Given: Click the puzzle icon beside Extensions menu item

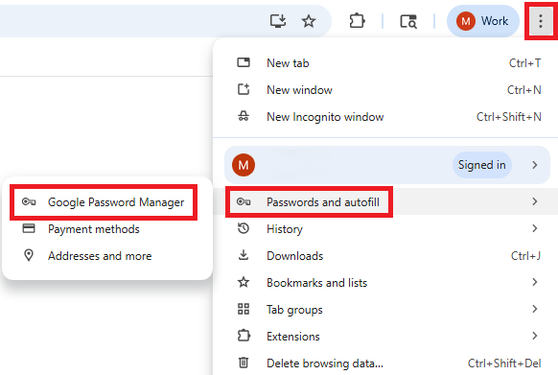Looking at the screenshot, I should click(244, 336).
